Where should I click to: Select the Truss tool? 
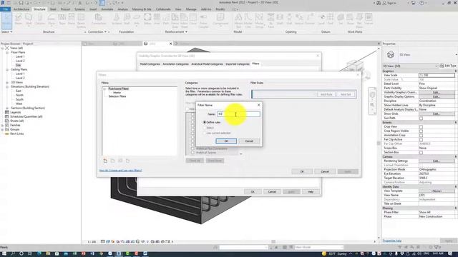pos(62,20)
